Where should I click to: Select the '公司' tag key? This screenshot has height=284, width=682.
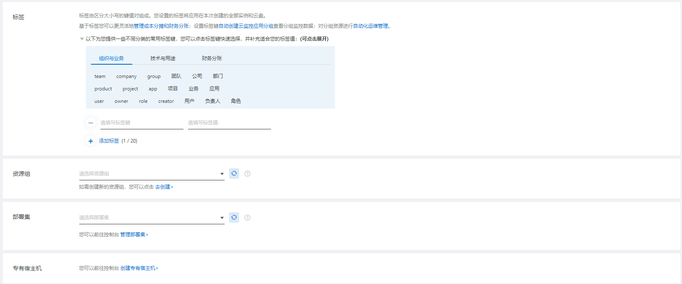(197, 76)
